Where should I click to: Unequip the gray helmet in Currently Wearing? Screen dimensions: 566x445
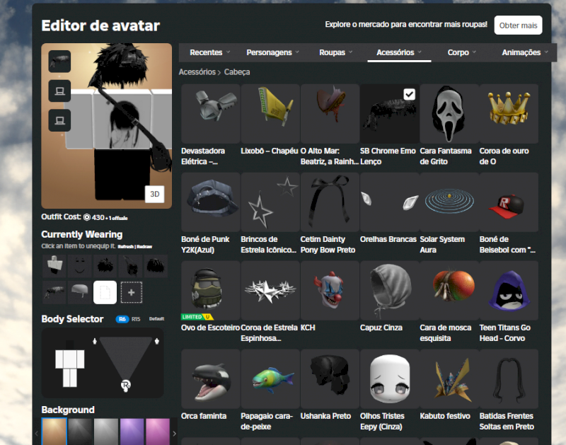[80, 292]
